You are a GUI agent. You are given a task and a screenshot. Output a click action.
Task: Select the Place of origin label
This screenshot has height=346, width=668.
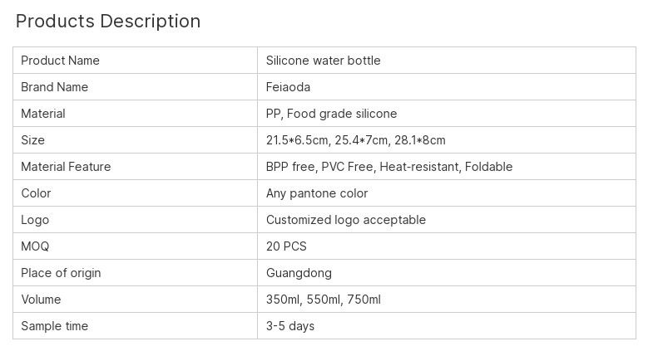(61, 273)
